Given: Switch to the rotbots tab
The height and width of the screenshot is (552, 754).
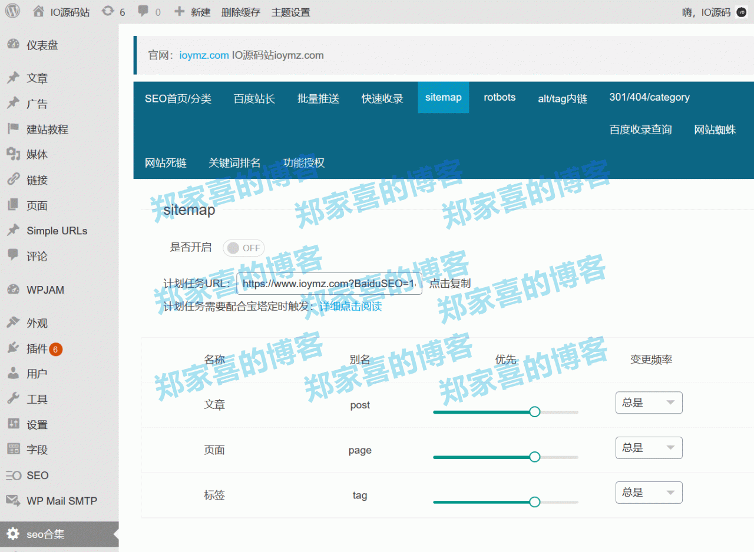Looking at the screenshot, I should click(500, 98).
